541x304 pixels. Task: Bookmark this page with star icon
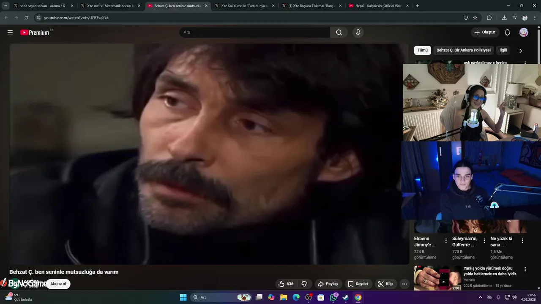coord(475,18)
